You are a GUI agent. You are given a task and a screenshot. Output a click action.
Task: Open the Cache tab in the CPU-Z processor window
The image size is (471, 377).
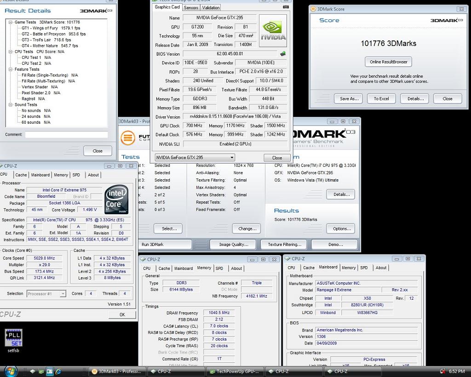[21, 175]
